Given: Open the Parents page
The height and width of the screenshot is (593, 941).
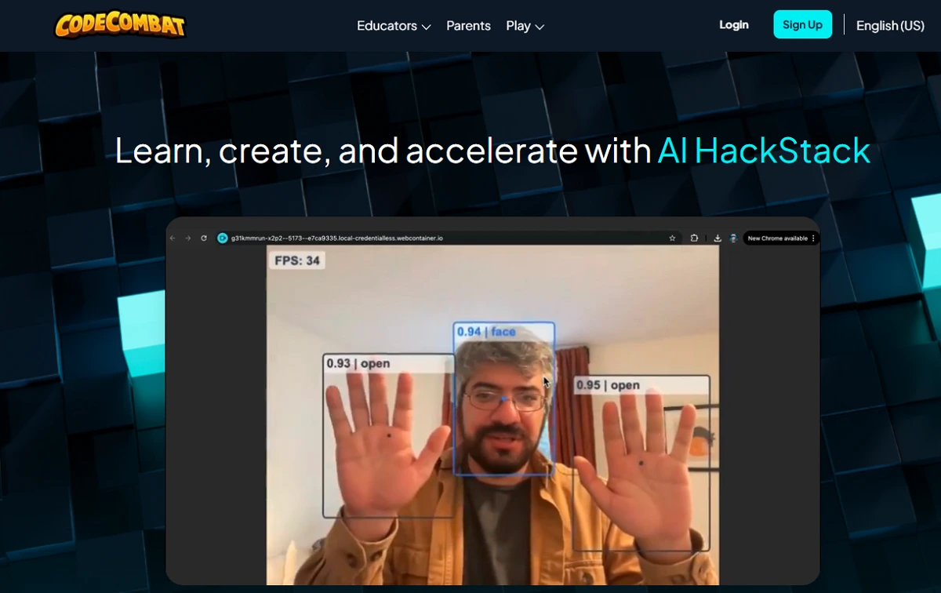Looking at the screenshot, I should point(468,26).
